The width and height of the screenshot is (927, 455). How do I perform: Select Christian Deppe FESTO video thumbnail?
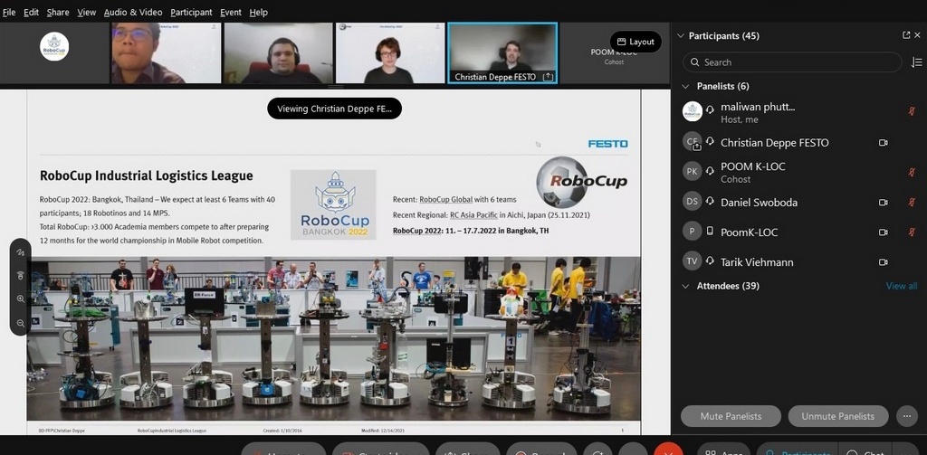tap(502, 53)
